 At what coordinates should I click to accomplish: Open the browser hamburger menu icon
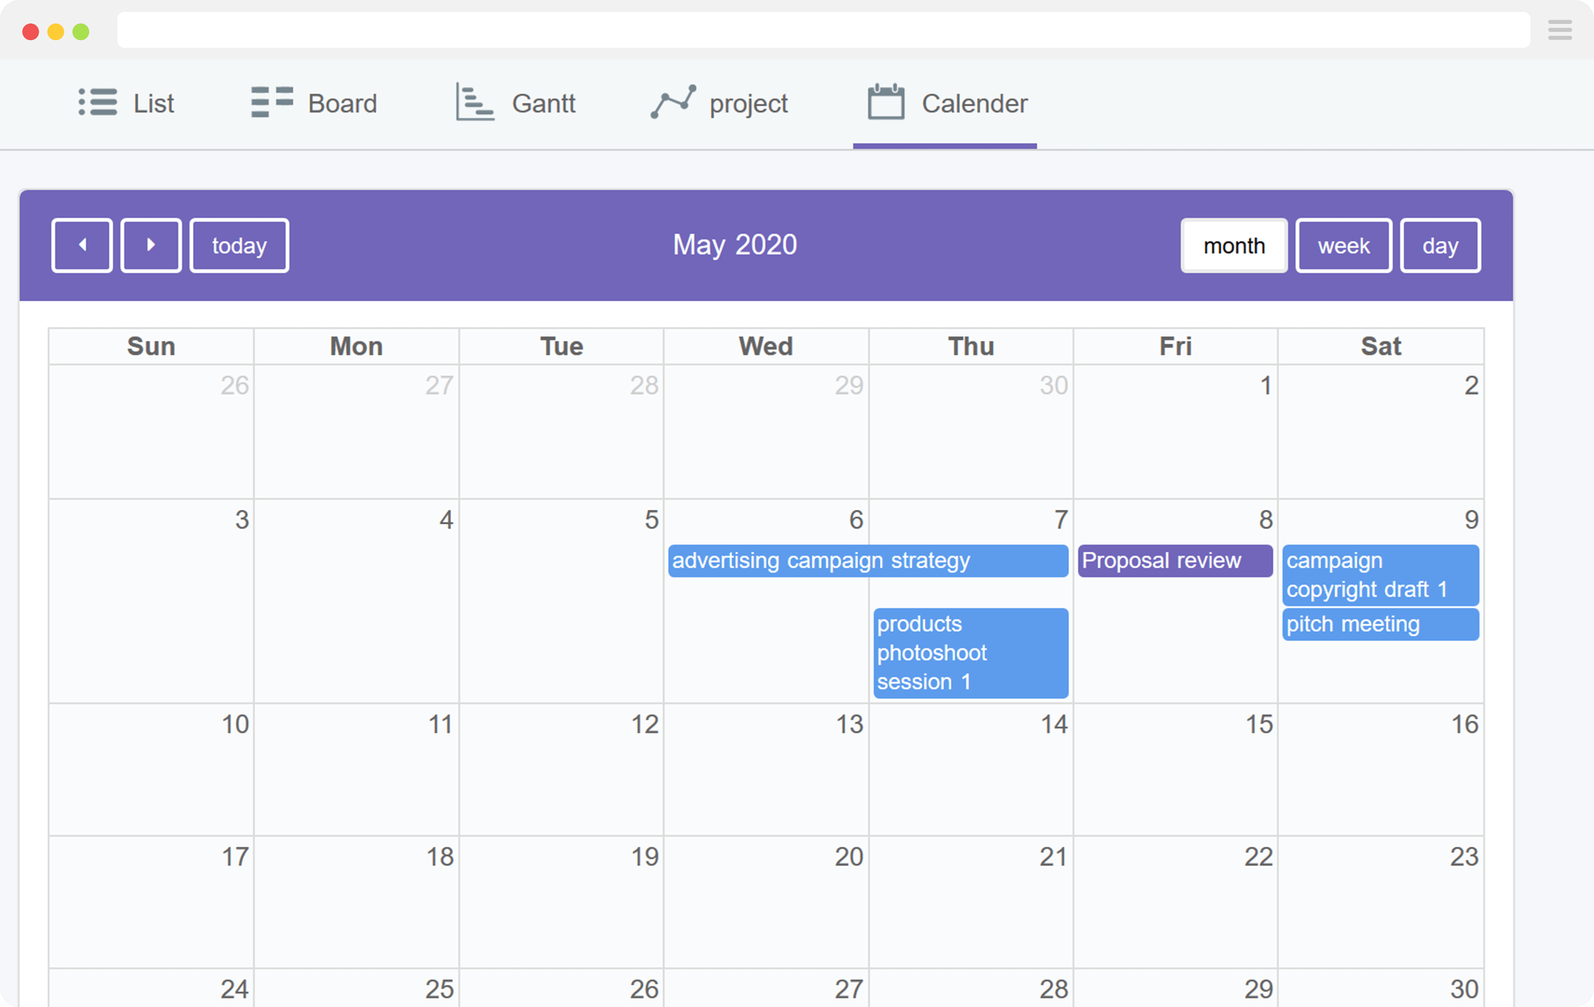pos(1560,30)
